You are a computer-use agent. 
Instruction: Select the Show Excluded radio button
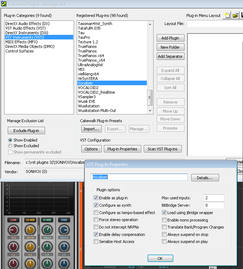pos(10,146)
